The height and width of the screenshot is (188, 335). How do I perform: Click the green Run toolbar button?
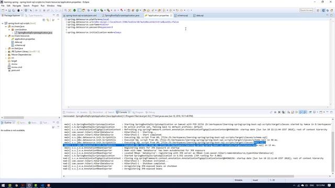[x=95, y=10]
